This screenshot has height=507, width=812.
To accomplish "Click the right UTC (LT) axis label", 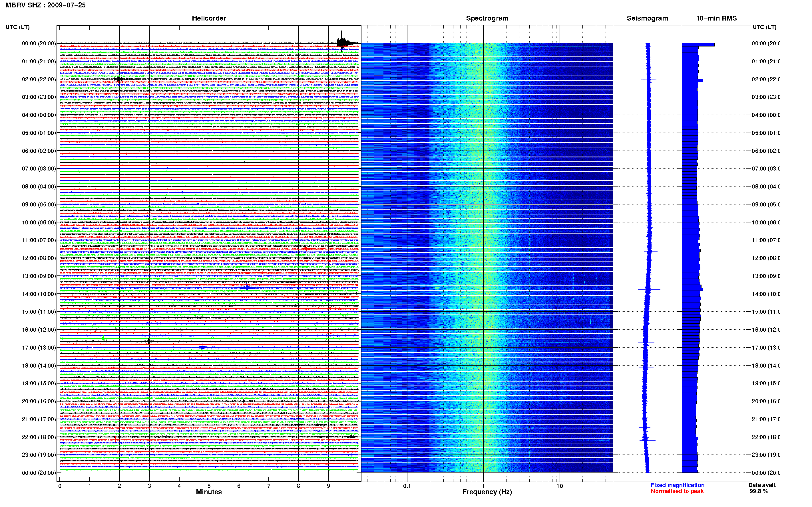I will pos(764,27).
